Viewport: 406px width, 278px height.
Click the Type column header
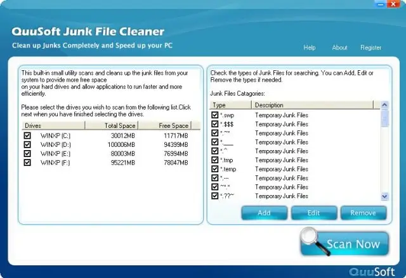(x=230, y=105)
